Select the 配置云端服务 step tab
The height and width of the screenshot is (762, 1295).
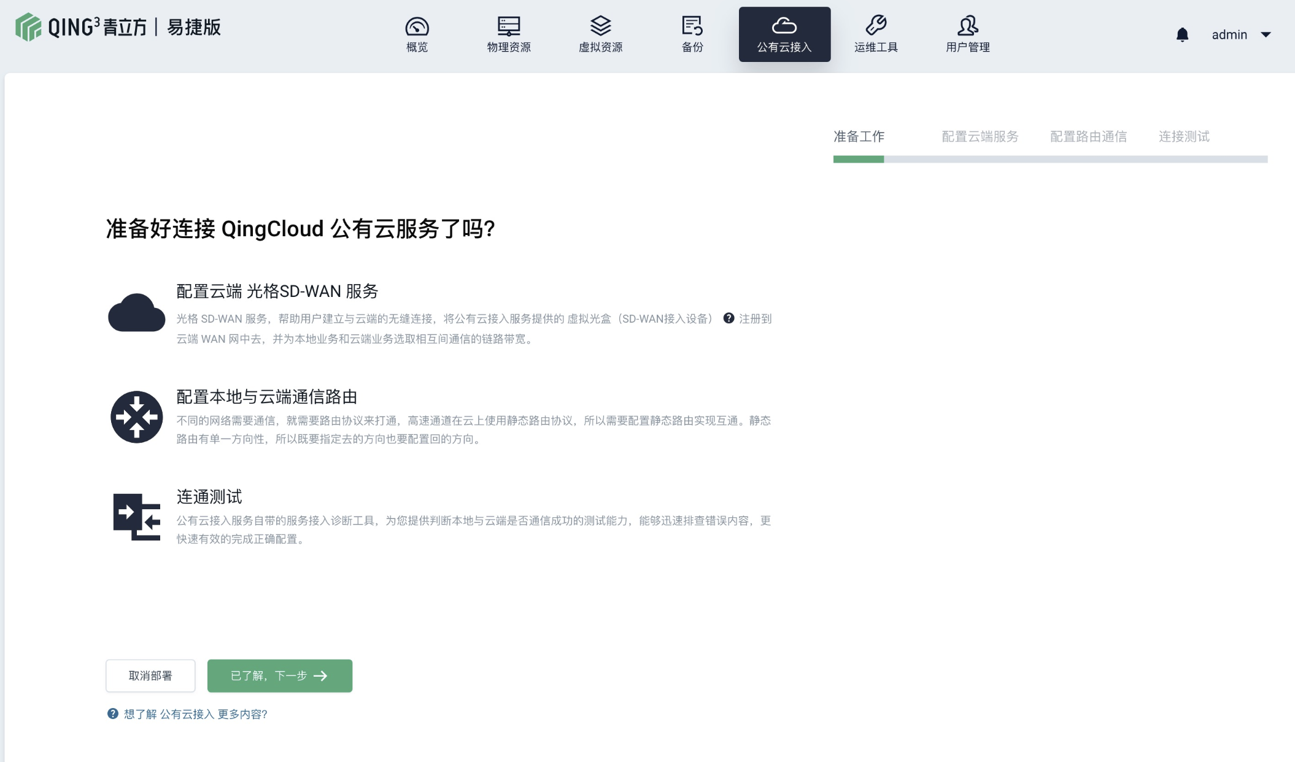pyautogui.click(x=980, y=136)
